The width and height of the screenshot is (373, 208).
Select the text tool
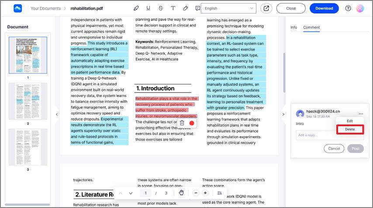pyautogui.click(x=173, y=8)
